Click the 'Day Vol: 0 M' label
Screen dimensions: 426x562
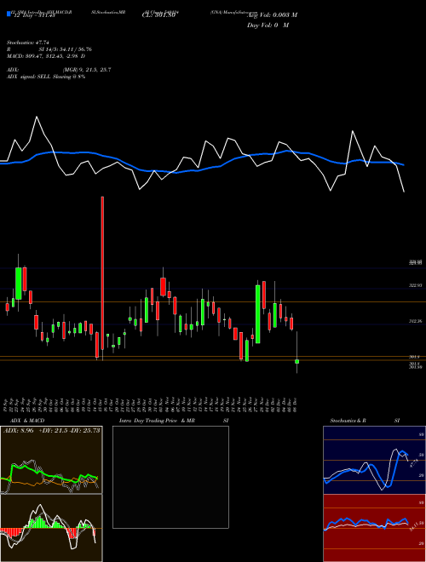click(268, 26)
